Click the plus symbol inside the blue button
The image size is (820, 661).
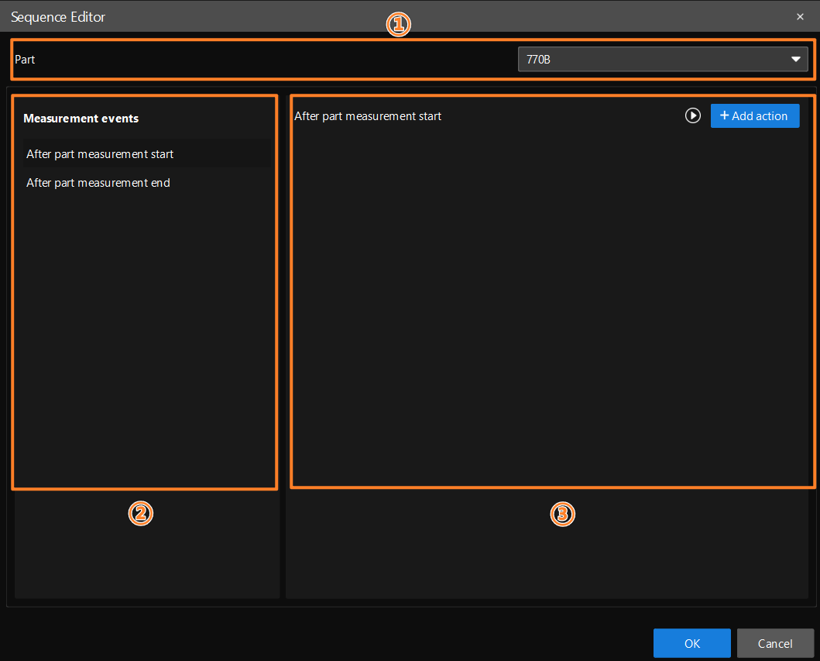pos(725,115)
